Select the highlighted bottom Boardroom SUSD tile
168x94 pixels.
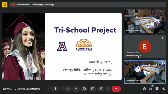coord(145,72)
